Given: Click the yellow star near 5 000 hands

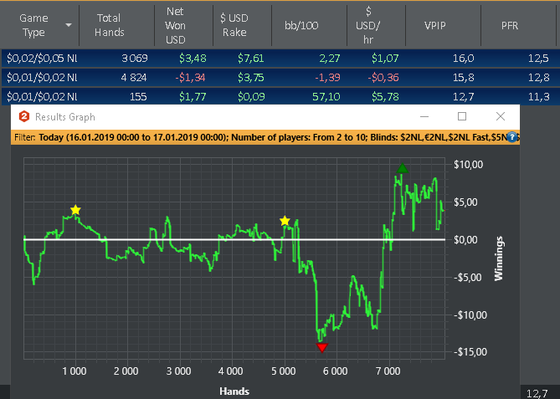Looking at the screenshot, I should [x=285, y=221].
